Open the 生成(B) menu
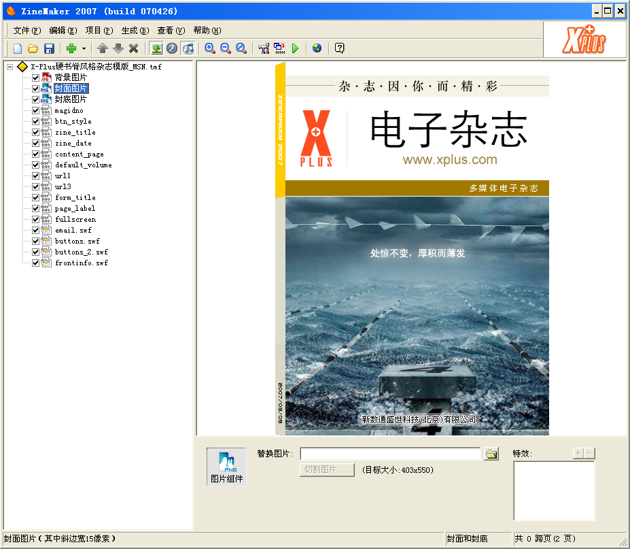 click(135, 31)
